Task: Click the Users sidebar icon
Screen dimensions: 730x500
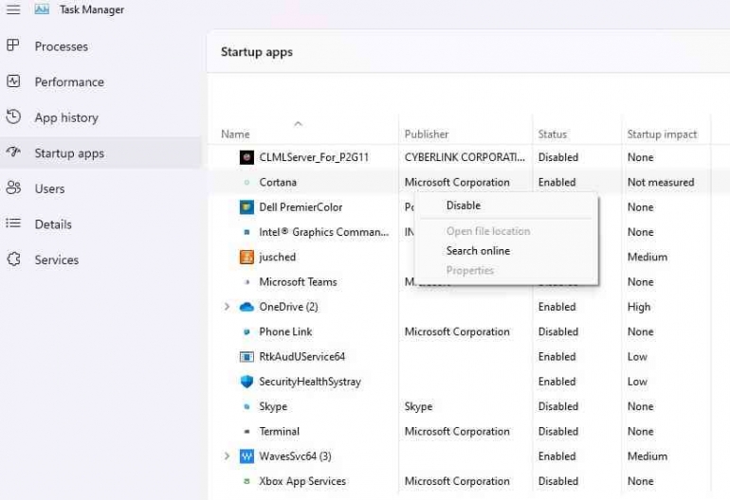Action: pos(13,188)
